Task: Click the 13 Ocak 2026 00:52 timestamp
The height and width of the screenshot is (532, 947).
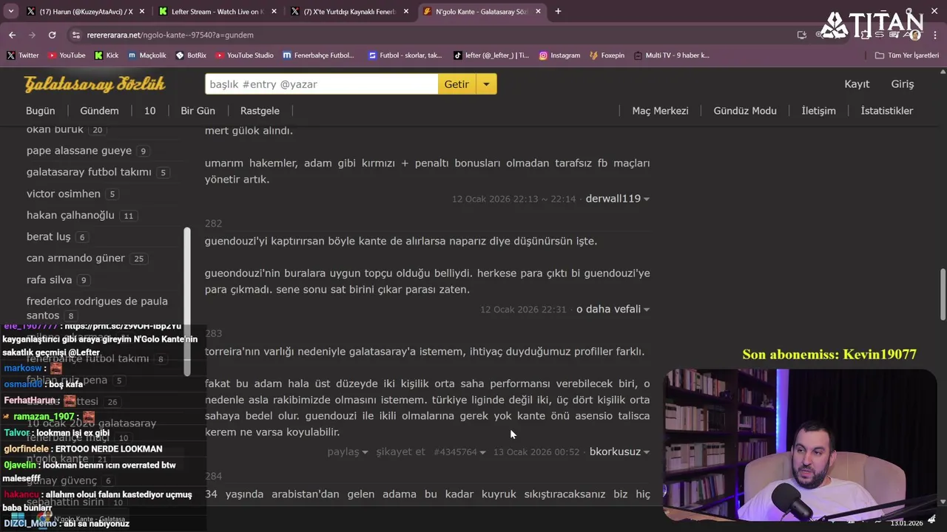Action: pyautogui.click(x=536, y=451)
